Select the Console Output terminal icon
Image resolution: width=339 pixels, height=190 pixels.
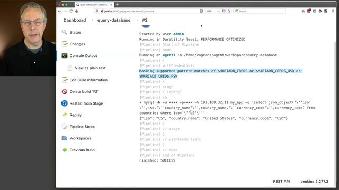(x=65, y=55)
